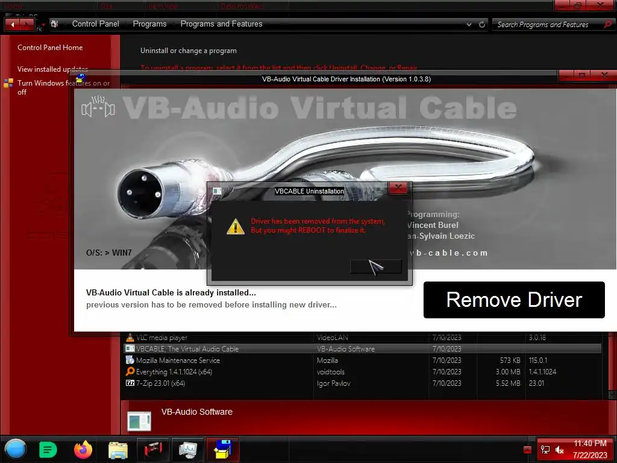Expand the address bar history dropdown
Viewport: 617px width, 463px height.
(x=469, y=24)
